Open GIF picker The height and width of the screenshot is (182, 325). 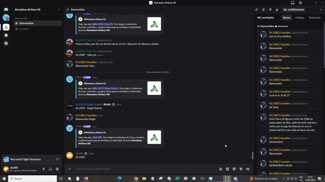click(x=227, y=169)
